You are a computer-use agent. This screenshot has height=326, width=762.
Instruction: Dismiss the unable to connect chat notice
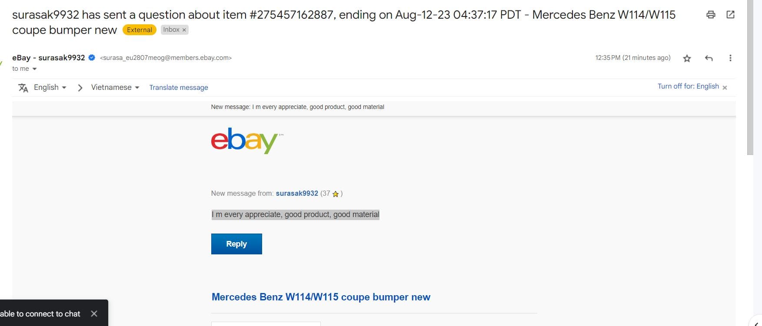94,313
